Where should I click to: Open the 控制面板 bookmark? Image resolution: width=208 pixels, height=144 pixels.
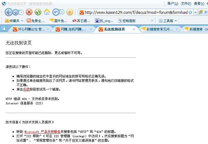tap(127, 21)
